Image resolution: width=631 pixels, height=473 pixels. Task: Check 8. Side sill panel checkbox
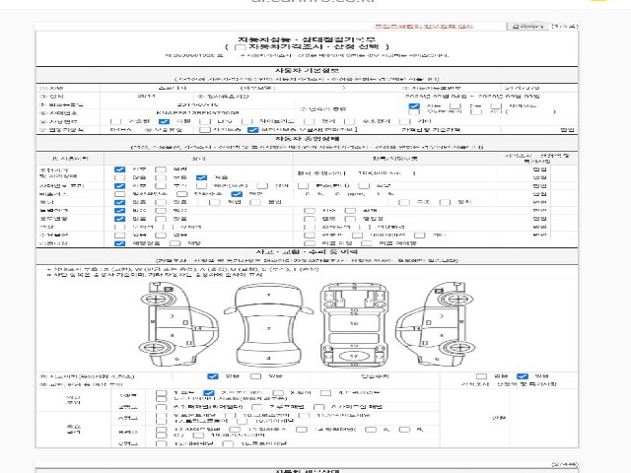click(x=318, y=407)
